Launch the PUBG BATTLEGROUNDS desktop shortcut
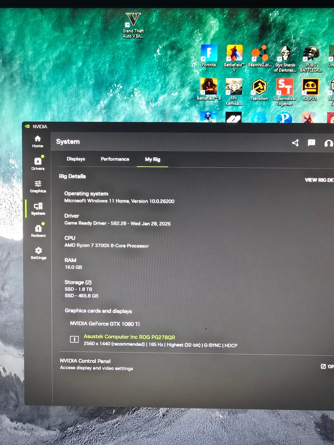This screenshot has height=445, width=334. point(311,58)
